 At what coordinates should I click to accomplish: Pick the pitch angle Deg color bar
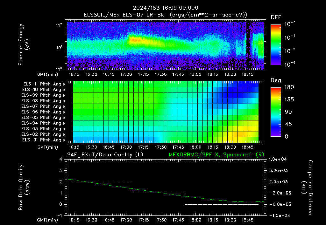276,112
